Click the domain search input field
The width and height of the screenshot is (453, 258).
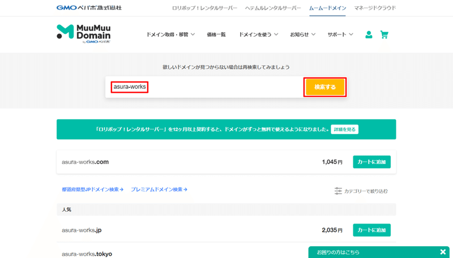[204, 87]
